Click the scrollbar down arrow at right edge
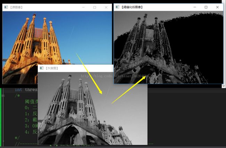This screenshot has height=148, width=226. point(224,86)
